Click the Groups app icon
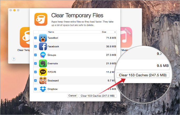Viewport: 180px width, 115px height. pos(43,55)
